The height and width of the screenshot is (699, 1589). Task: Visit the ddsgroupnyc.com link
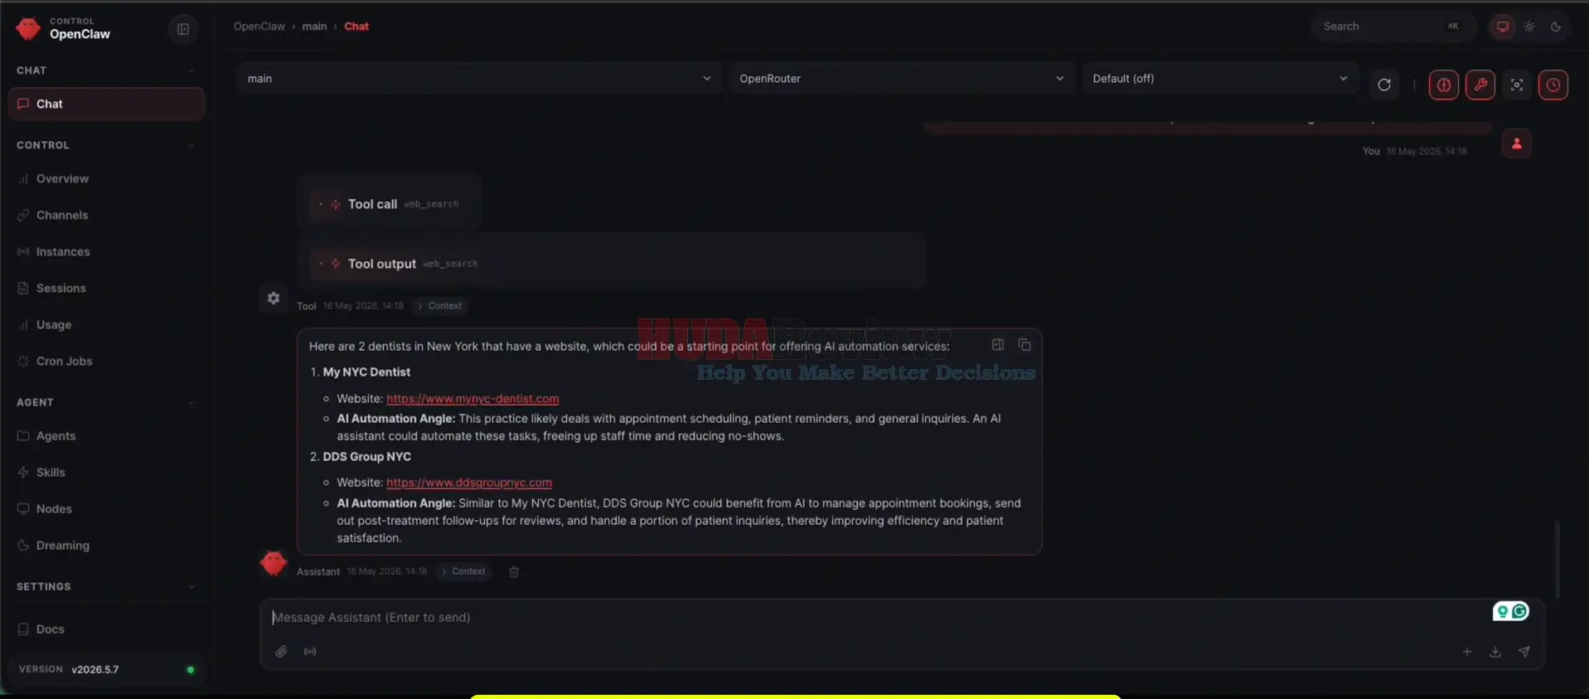(x=469, y=483)
